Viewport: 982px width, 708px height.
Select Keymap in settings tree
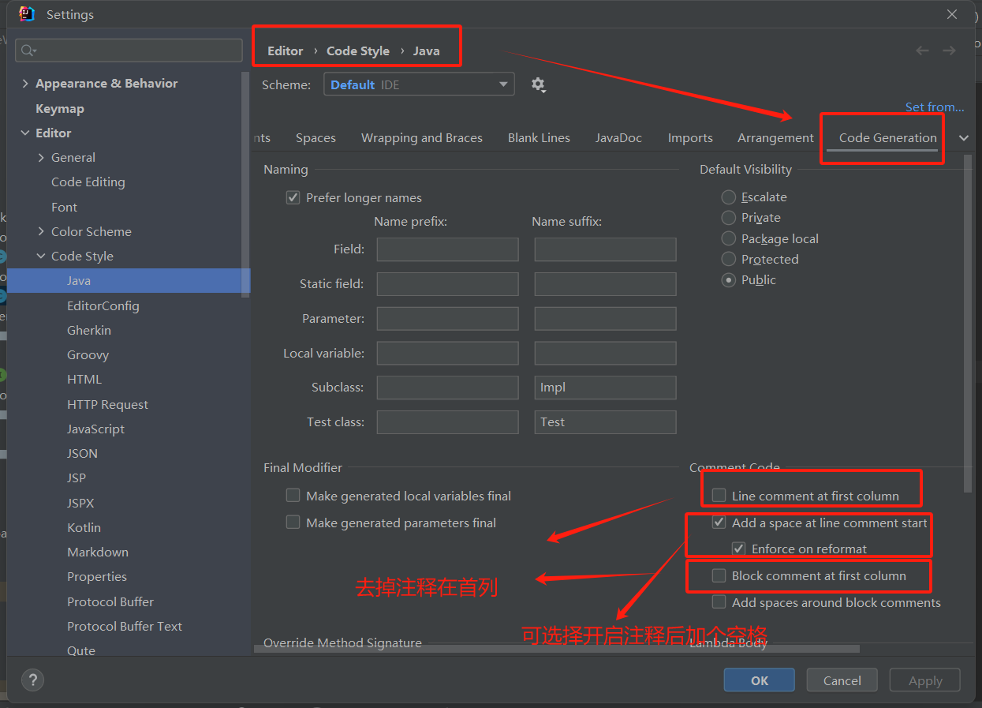[x=60, y=109]
